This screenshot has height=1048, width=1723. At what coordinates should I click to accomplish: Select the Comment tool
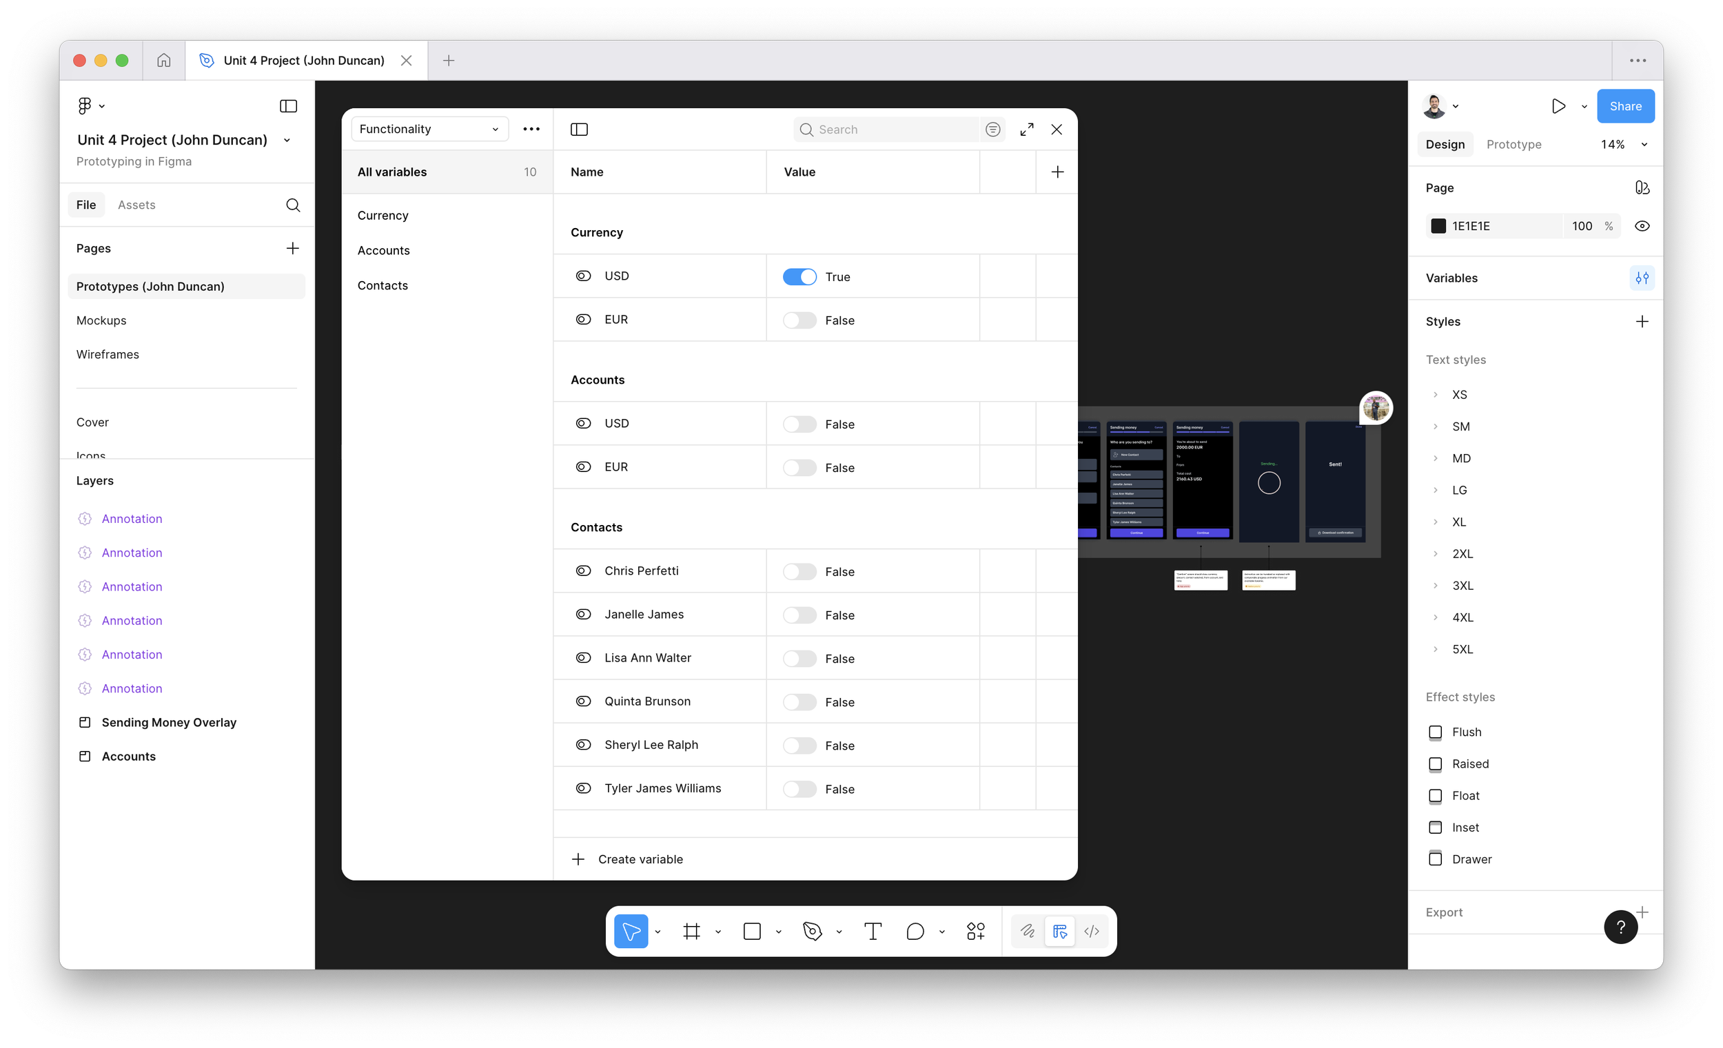pyautogui.click(x=915, y=932)
